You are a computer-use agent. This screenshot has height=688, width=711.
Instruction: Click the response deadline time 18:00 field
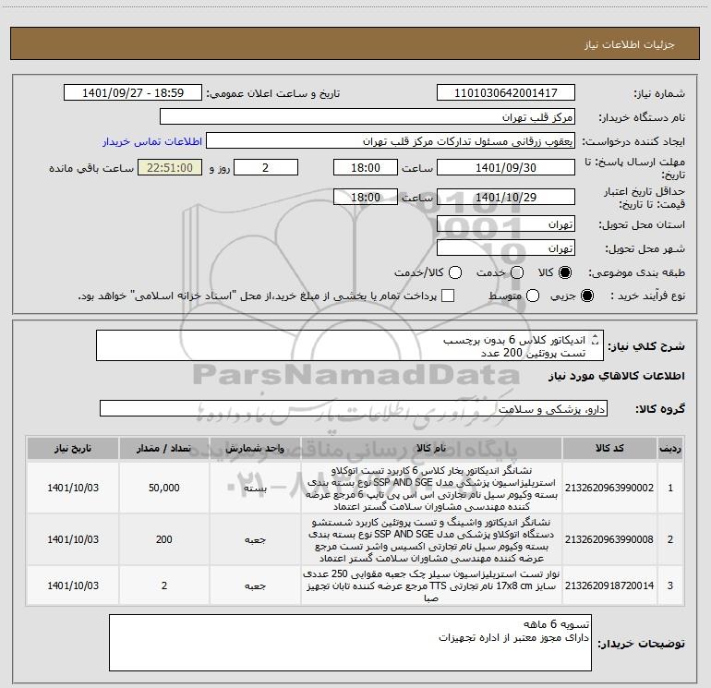366,167
